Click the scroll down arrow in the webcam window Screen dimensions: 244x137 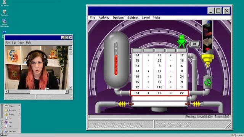click(x=70, y=88)
